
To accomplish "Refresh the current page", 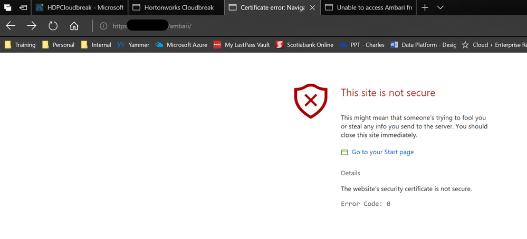I will pos(53,26).
